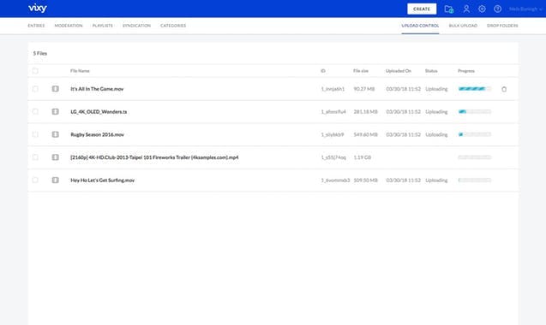Open the Moderation tab
The width and height of the screenshot is (546, 325).
pyautogui.click(x=69, y=26)
